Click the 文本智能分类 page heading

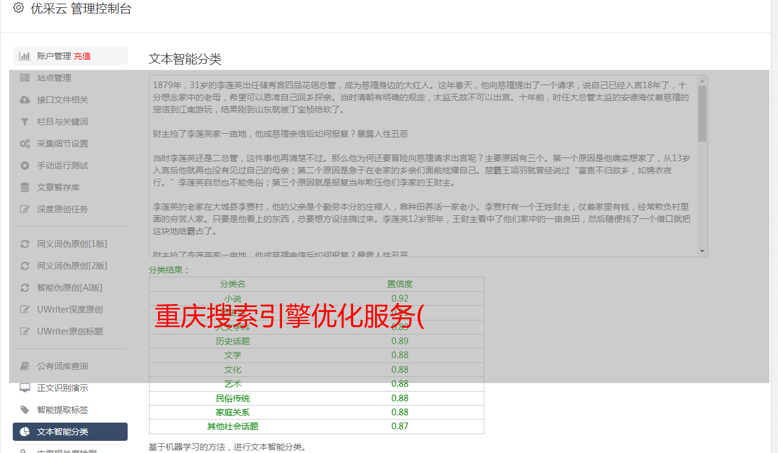click(185, 59)
